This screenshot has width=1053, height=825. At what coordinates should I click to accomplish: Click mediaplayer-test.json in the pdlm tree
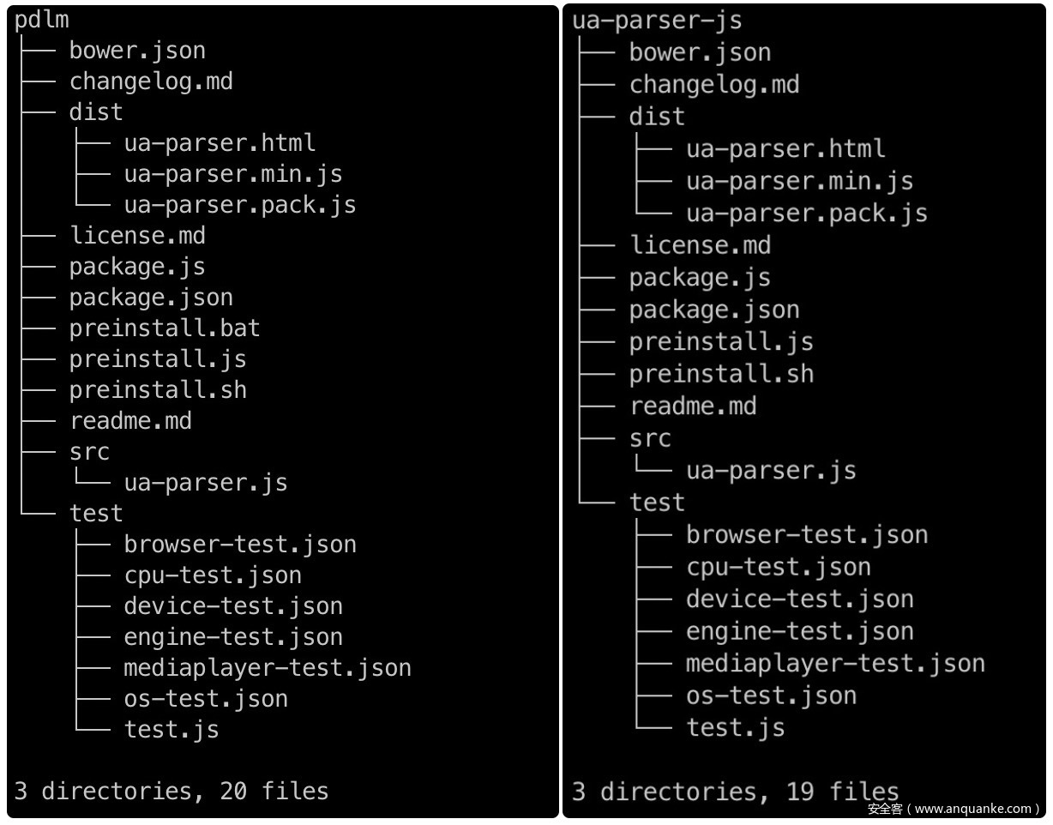[x=268, y=668]
